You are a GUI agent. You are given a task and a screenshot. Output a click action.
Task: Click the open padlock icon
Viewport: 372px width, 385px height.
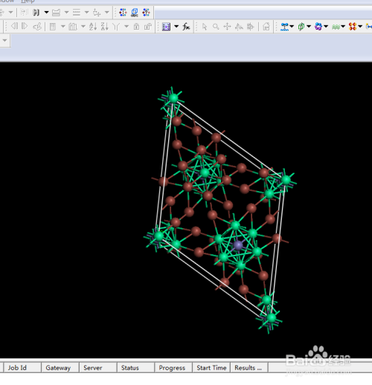(148, 27)
